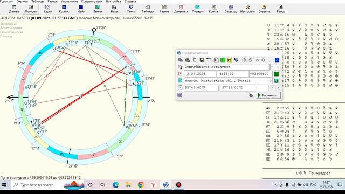The image size is (345, 194).
Task: Open the Конфигурация menu
Action: (92, 1)
